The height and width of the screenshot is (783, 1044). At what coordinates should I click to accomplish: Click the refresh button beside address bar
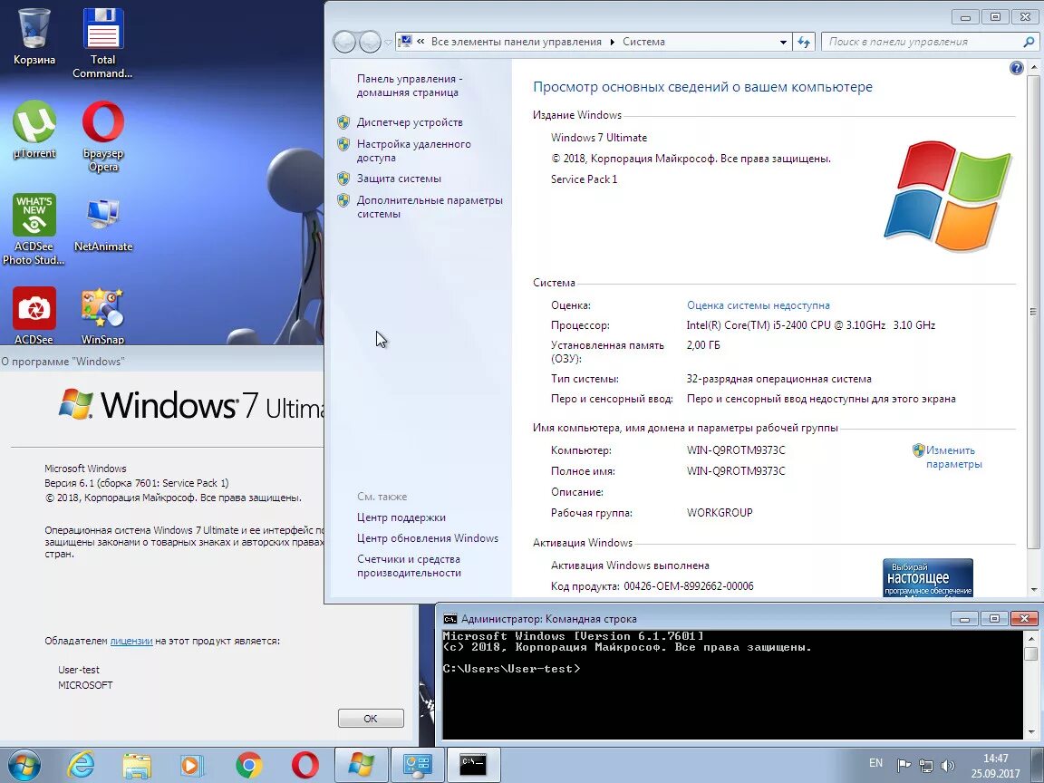[x=804, y=42]
